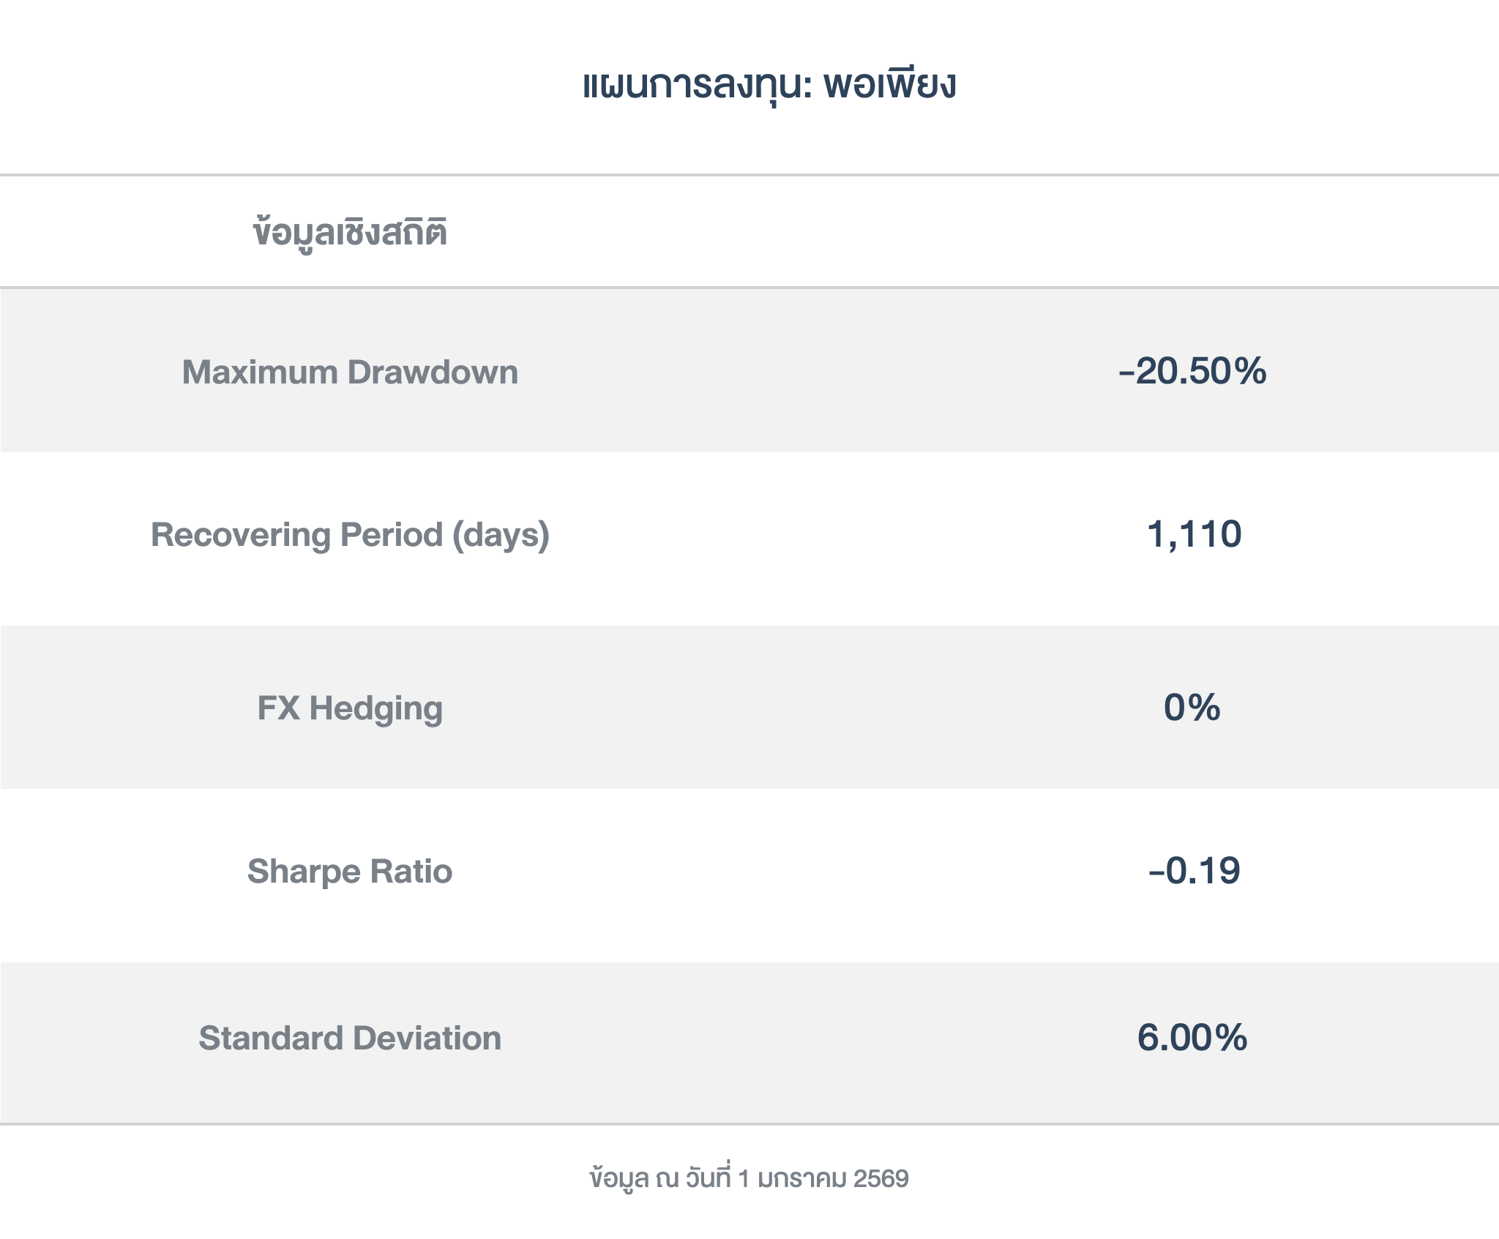Image resolution: width=1499 pixels, height=1239 pixels.
Task: Click the year 2569 in the footer
Action: click(881, 1179)
